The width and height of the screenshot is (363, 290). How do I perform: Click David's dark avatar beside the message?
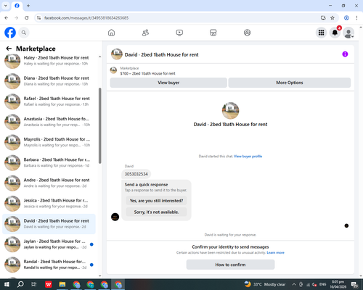115,217
